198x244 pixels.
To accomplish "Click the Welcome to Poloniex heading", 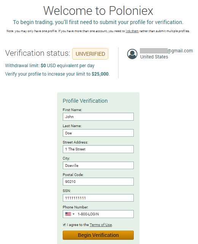I will pos(98,11).
